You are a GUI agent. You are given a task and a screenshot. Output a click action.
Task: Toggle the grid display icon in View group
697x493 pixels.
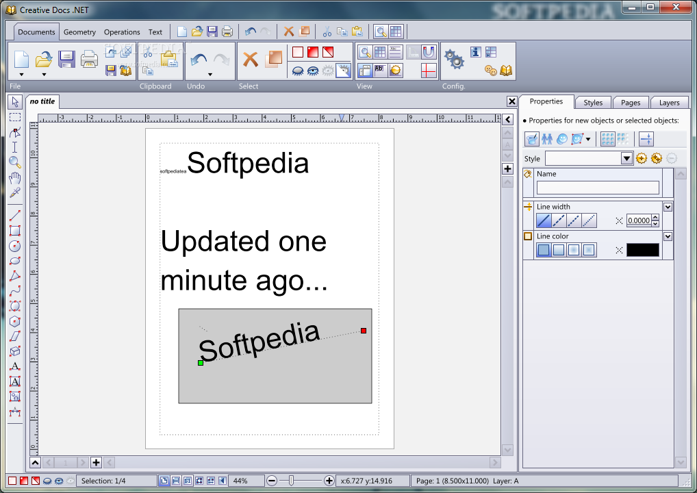pos(380,52)
